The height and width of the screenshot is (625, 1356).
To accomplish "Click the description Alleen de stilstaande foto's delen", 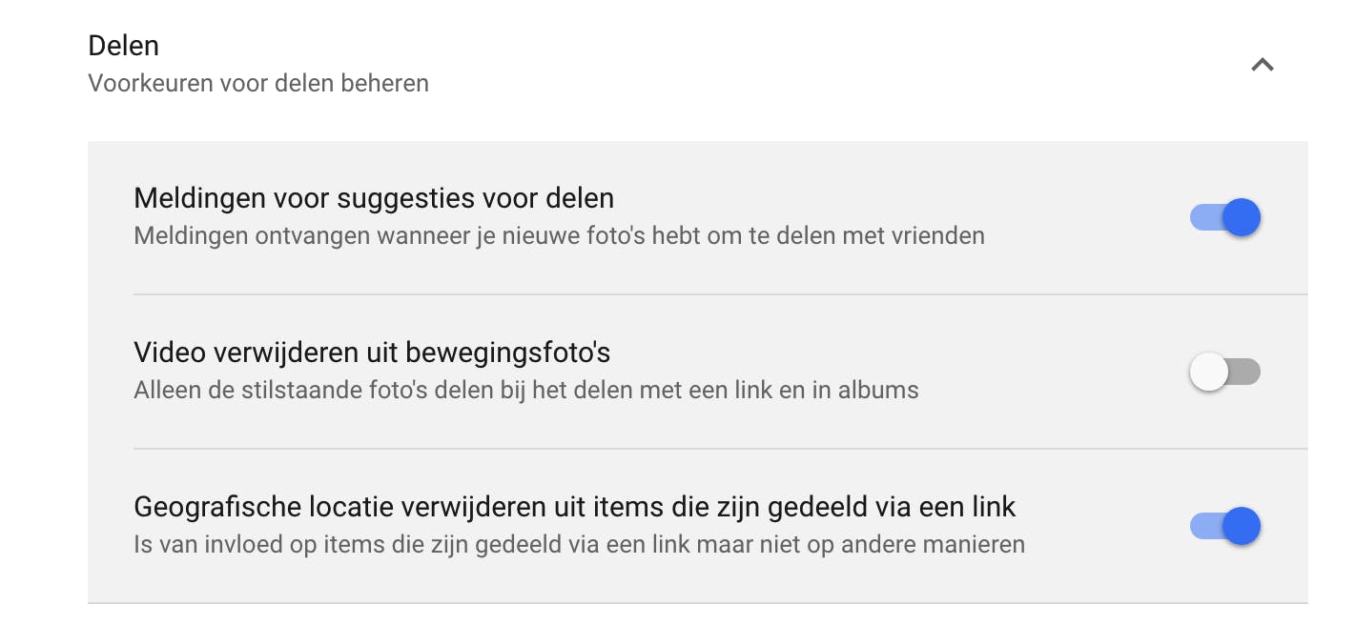I will pos(526,390).
